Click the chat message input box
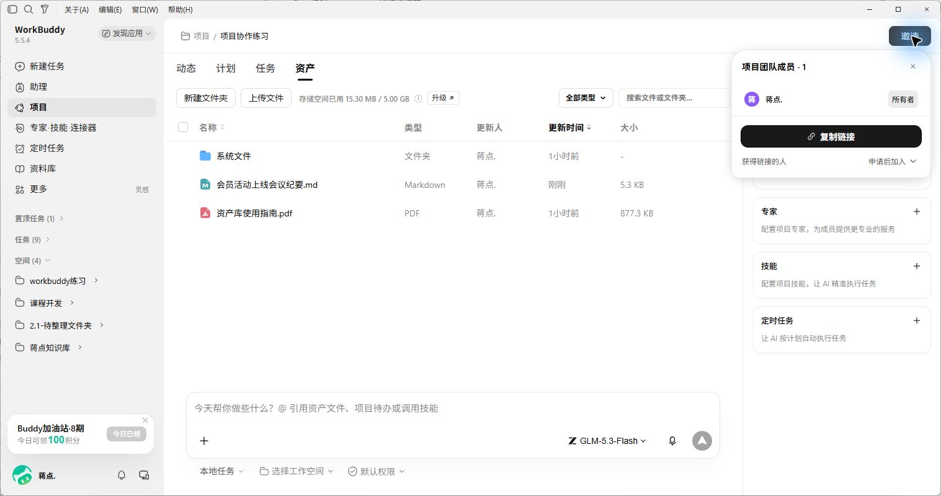Screen dimensions: 941x496 453,409
